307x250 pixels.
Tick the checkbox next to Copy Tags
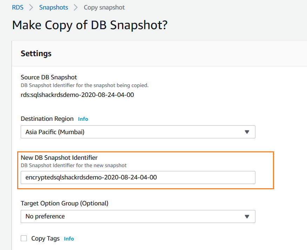[x=24, y=238]
